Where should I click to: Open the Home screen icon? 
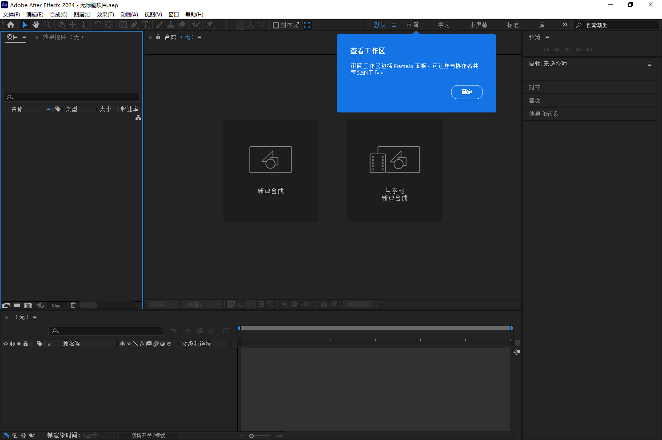(11, 25)
